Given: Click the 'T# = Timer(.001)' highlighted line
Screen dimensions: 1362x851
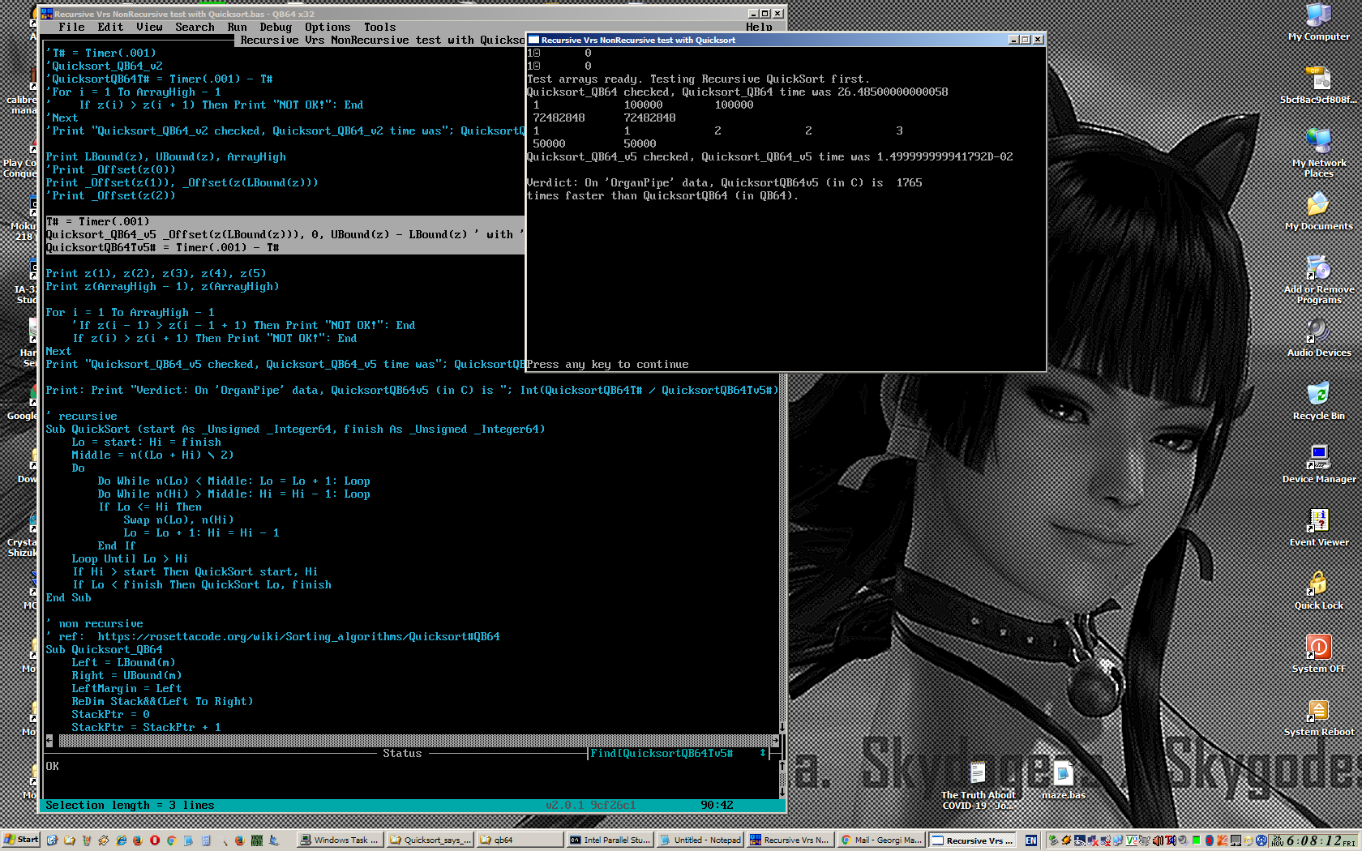Looking at the screenshot, I should (x=97, y=221).
